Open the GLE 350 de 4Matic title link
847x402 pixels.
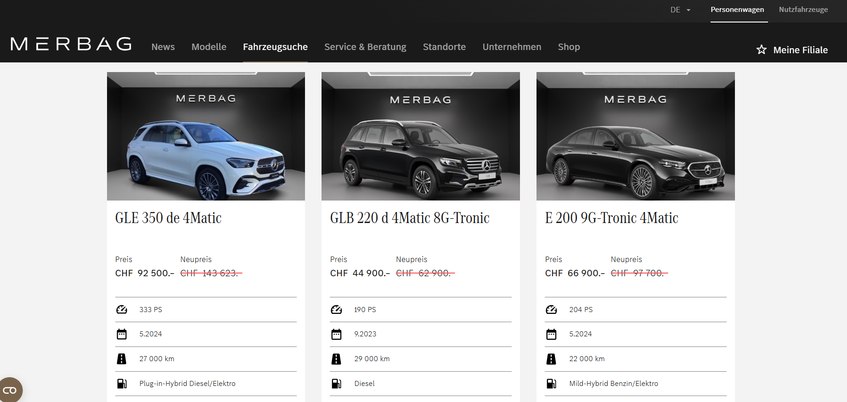point(168,218)
